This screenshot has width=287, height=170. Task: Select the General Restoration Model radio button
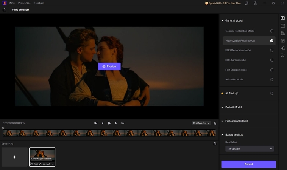(271, 31)
